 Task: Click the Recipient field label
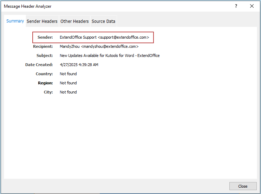pos(43,46)
